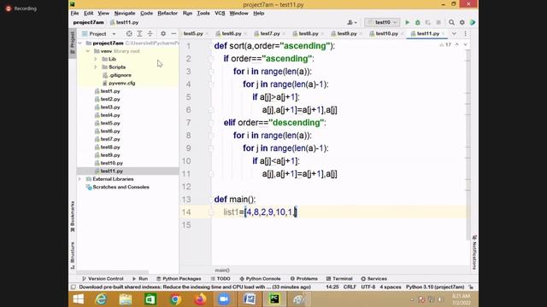The width and height of the screenshot is (547, 307).
Task: Expand all in Project panel
Action: 139,34
